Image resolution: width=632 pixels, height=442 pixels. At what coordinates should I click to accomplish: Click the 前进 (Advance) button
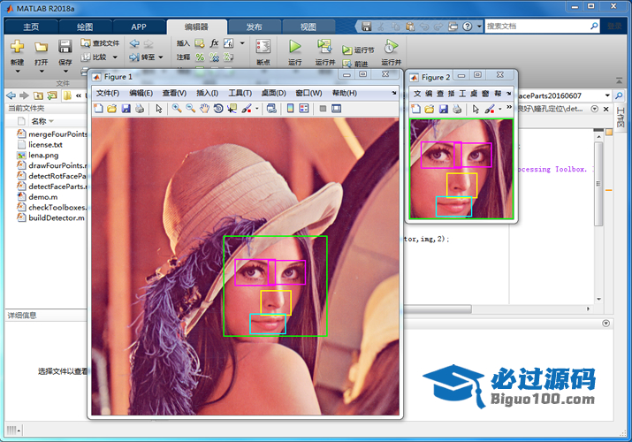355,64
